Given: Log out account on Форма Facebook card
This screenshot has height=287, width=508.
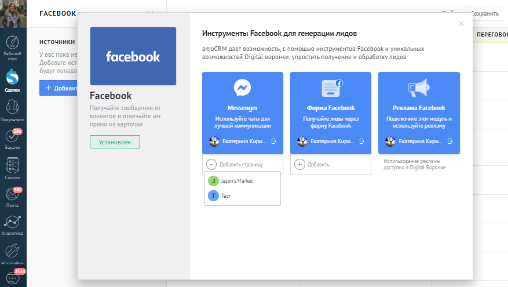Looking at the screenshot, I should tap(362, 141).
